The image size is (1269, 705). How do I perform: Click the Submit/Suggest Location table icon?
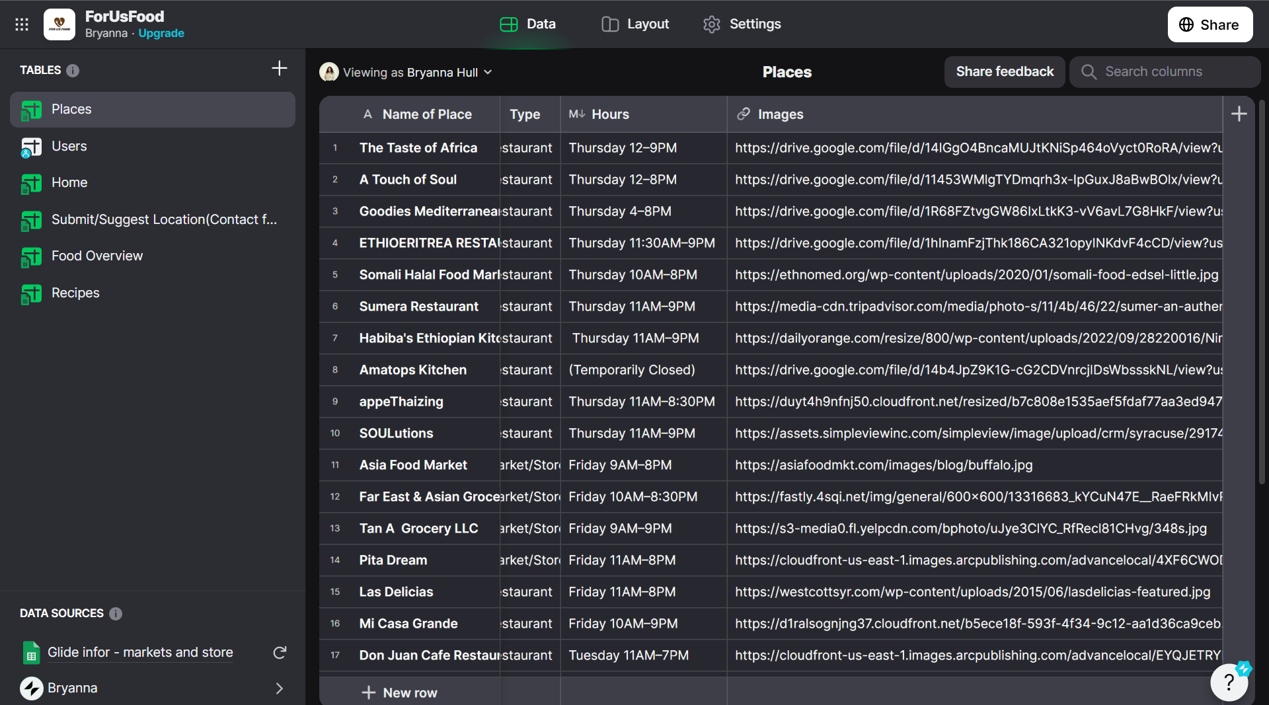[x=31, y=220]
